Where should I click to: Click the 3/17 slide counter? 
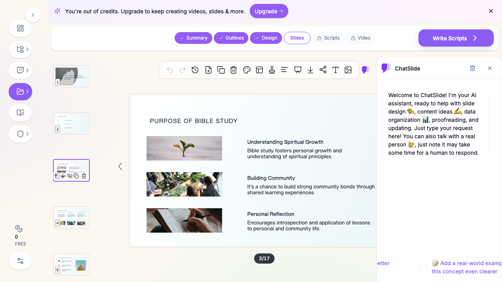(264, 258)
